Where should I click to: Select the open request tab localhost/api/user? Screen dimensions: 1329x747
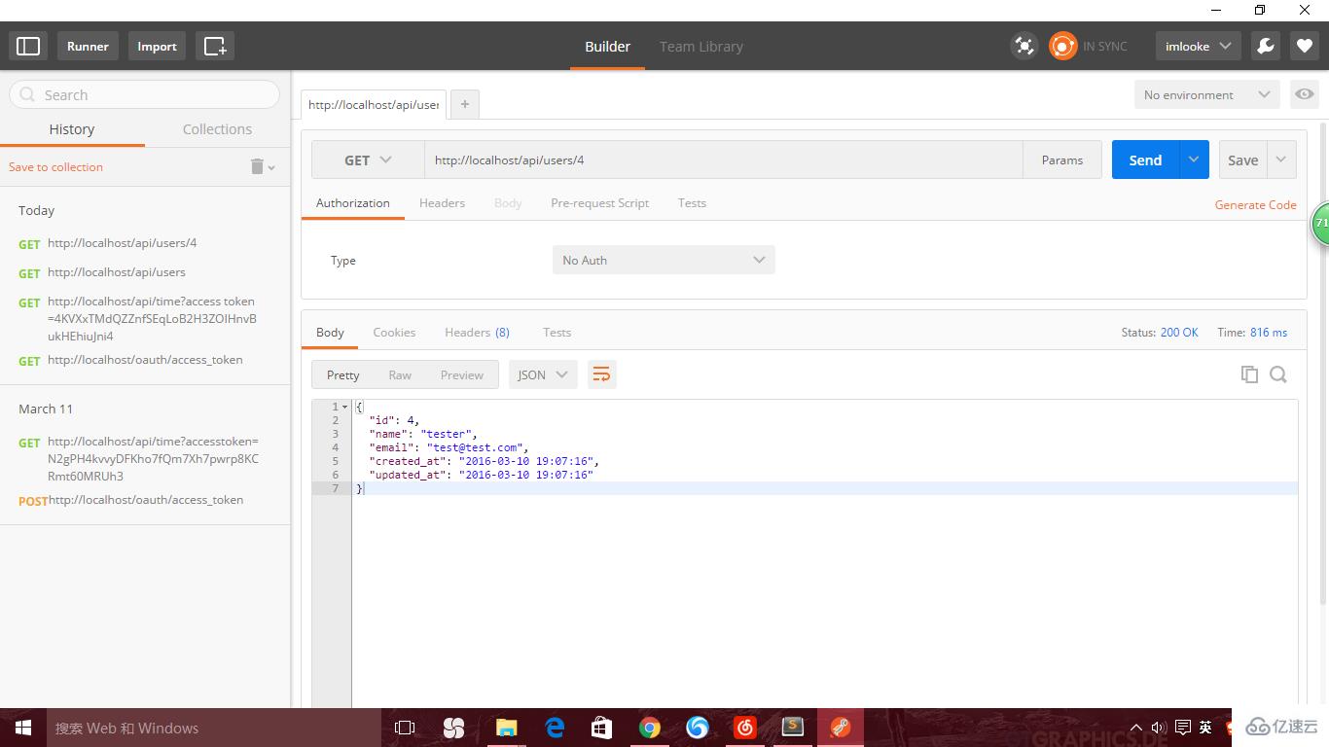[374, 104]
